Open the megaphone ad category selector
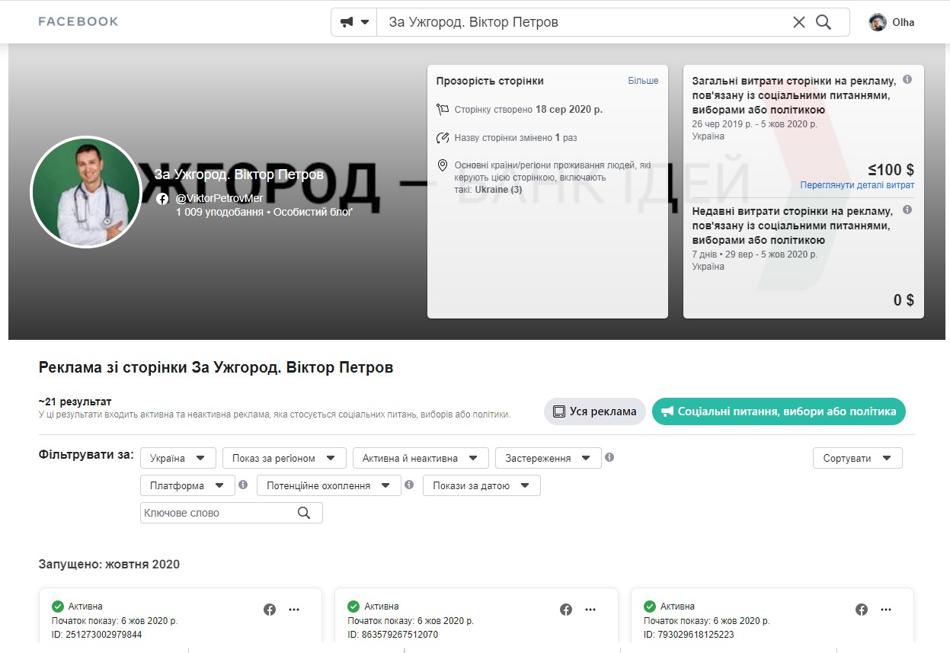The width and height of the screenshot is (950, 653). (354, 22)
